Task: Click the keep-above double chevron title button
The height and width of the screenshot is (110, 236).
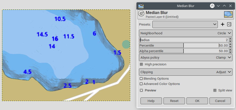Action: [x=212, y=6]
